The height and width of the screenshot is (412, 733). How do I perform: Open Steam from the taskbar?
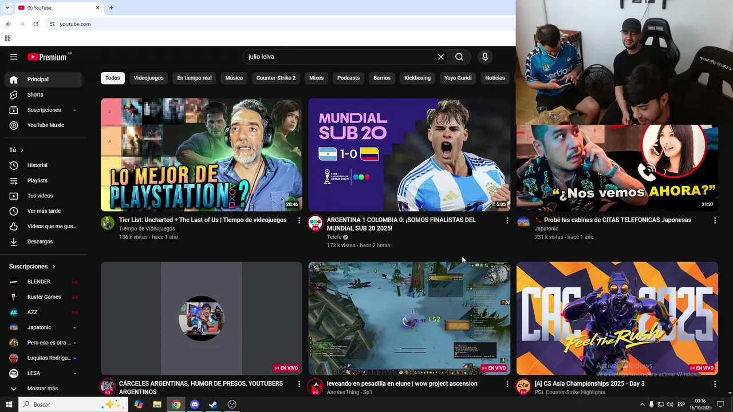(213, 405)
